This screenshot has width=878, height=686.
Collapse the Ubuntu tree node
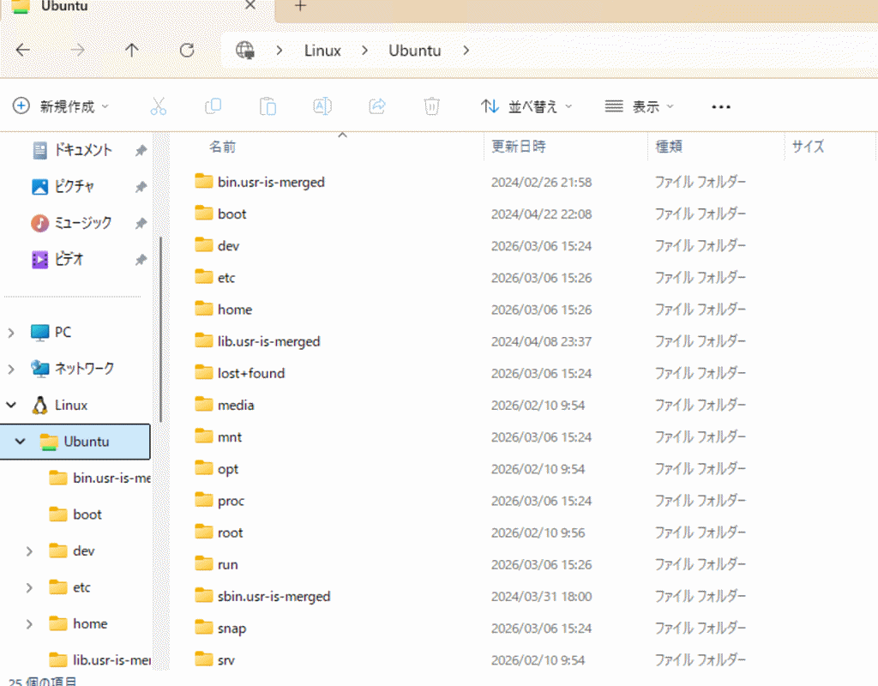click(x=21, y=442)
